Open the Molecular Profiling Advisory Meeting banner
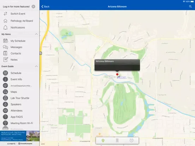Viewport: 195px width, 146px height. point(20,136)
